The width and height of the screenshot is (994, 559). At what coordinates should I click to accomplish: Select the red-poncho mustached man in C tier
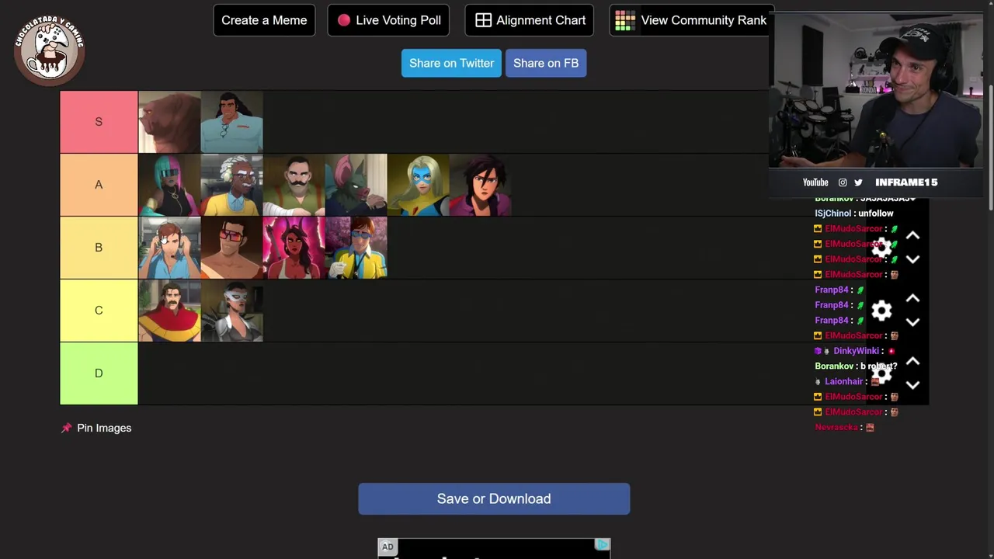tap(169, 311)
